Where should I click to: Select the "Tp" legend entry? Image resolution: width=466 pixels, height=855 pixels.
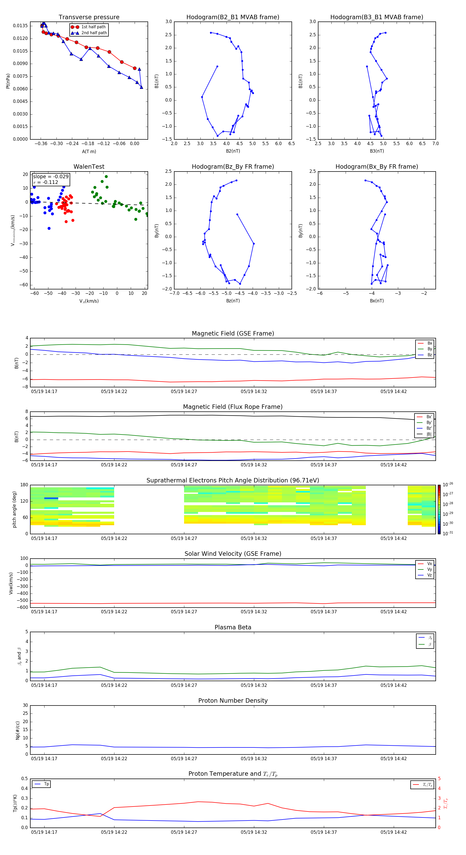click(x=41, y=784)
